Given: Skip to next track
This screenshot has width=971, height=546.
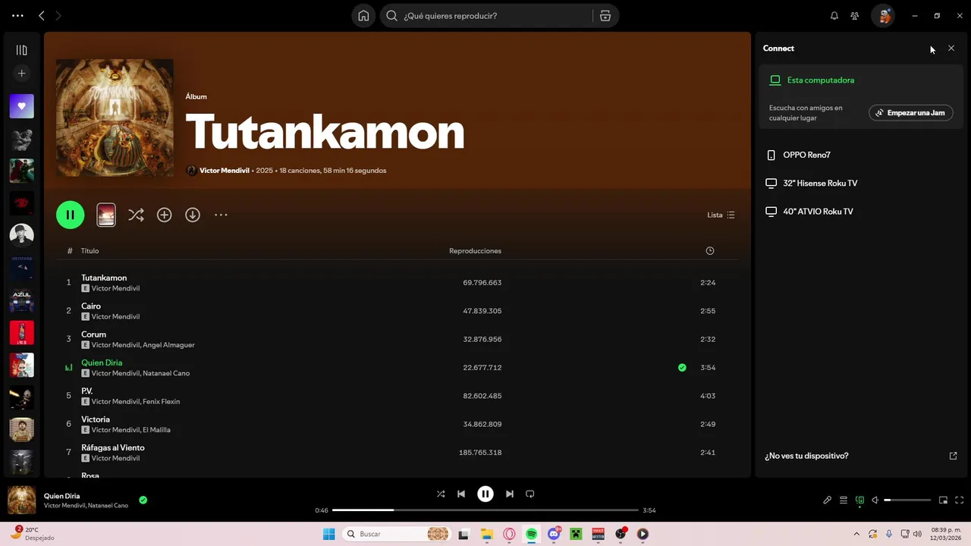Looking at the screenshot, I should click(x=510, y=494).
